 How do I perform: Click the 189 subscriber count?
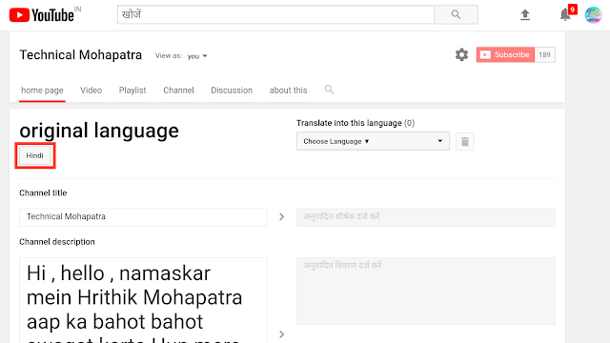[x=544, y=55]
